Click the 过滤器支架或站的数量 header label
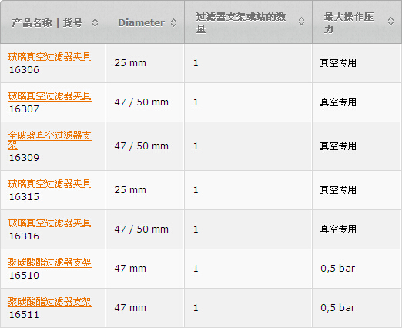Screen dimensions: 402x328 [241, 23]
